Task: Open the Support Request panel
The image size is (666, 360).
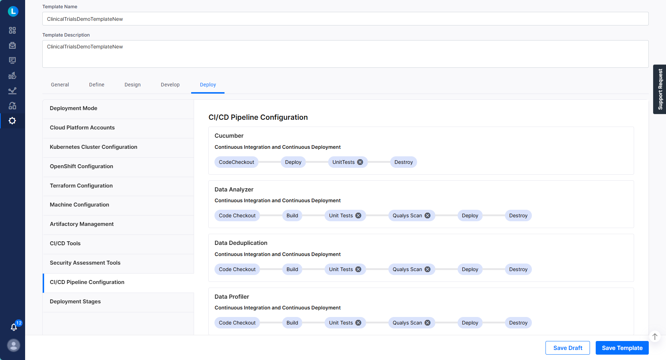Action: (660, 89)
